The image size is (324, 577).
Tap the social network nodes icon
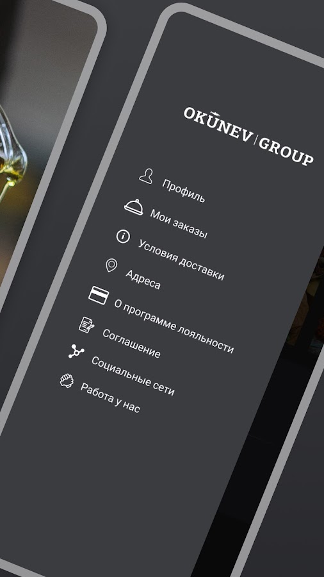point(76,351)
